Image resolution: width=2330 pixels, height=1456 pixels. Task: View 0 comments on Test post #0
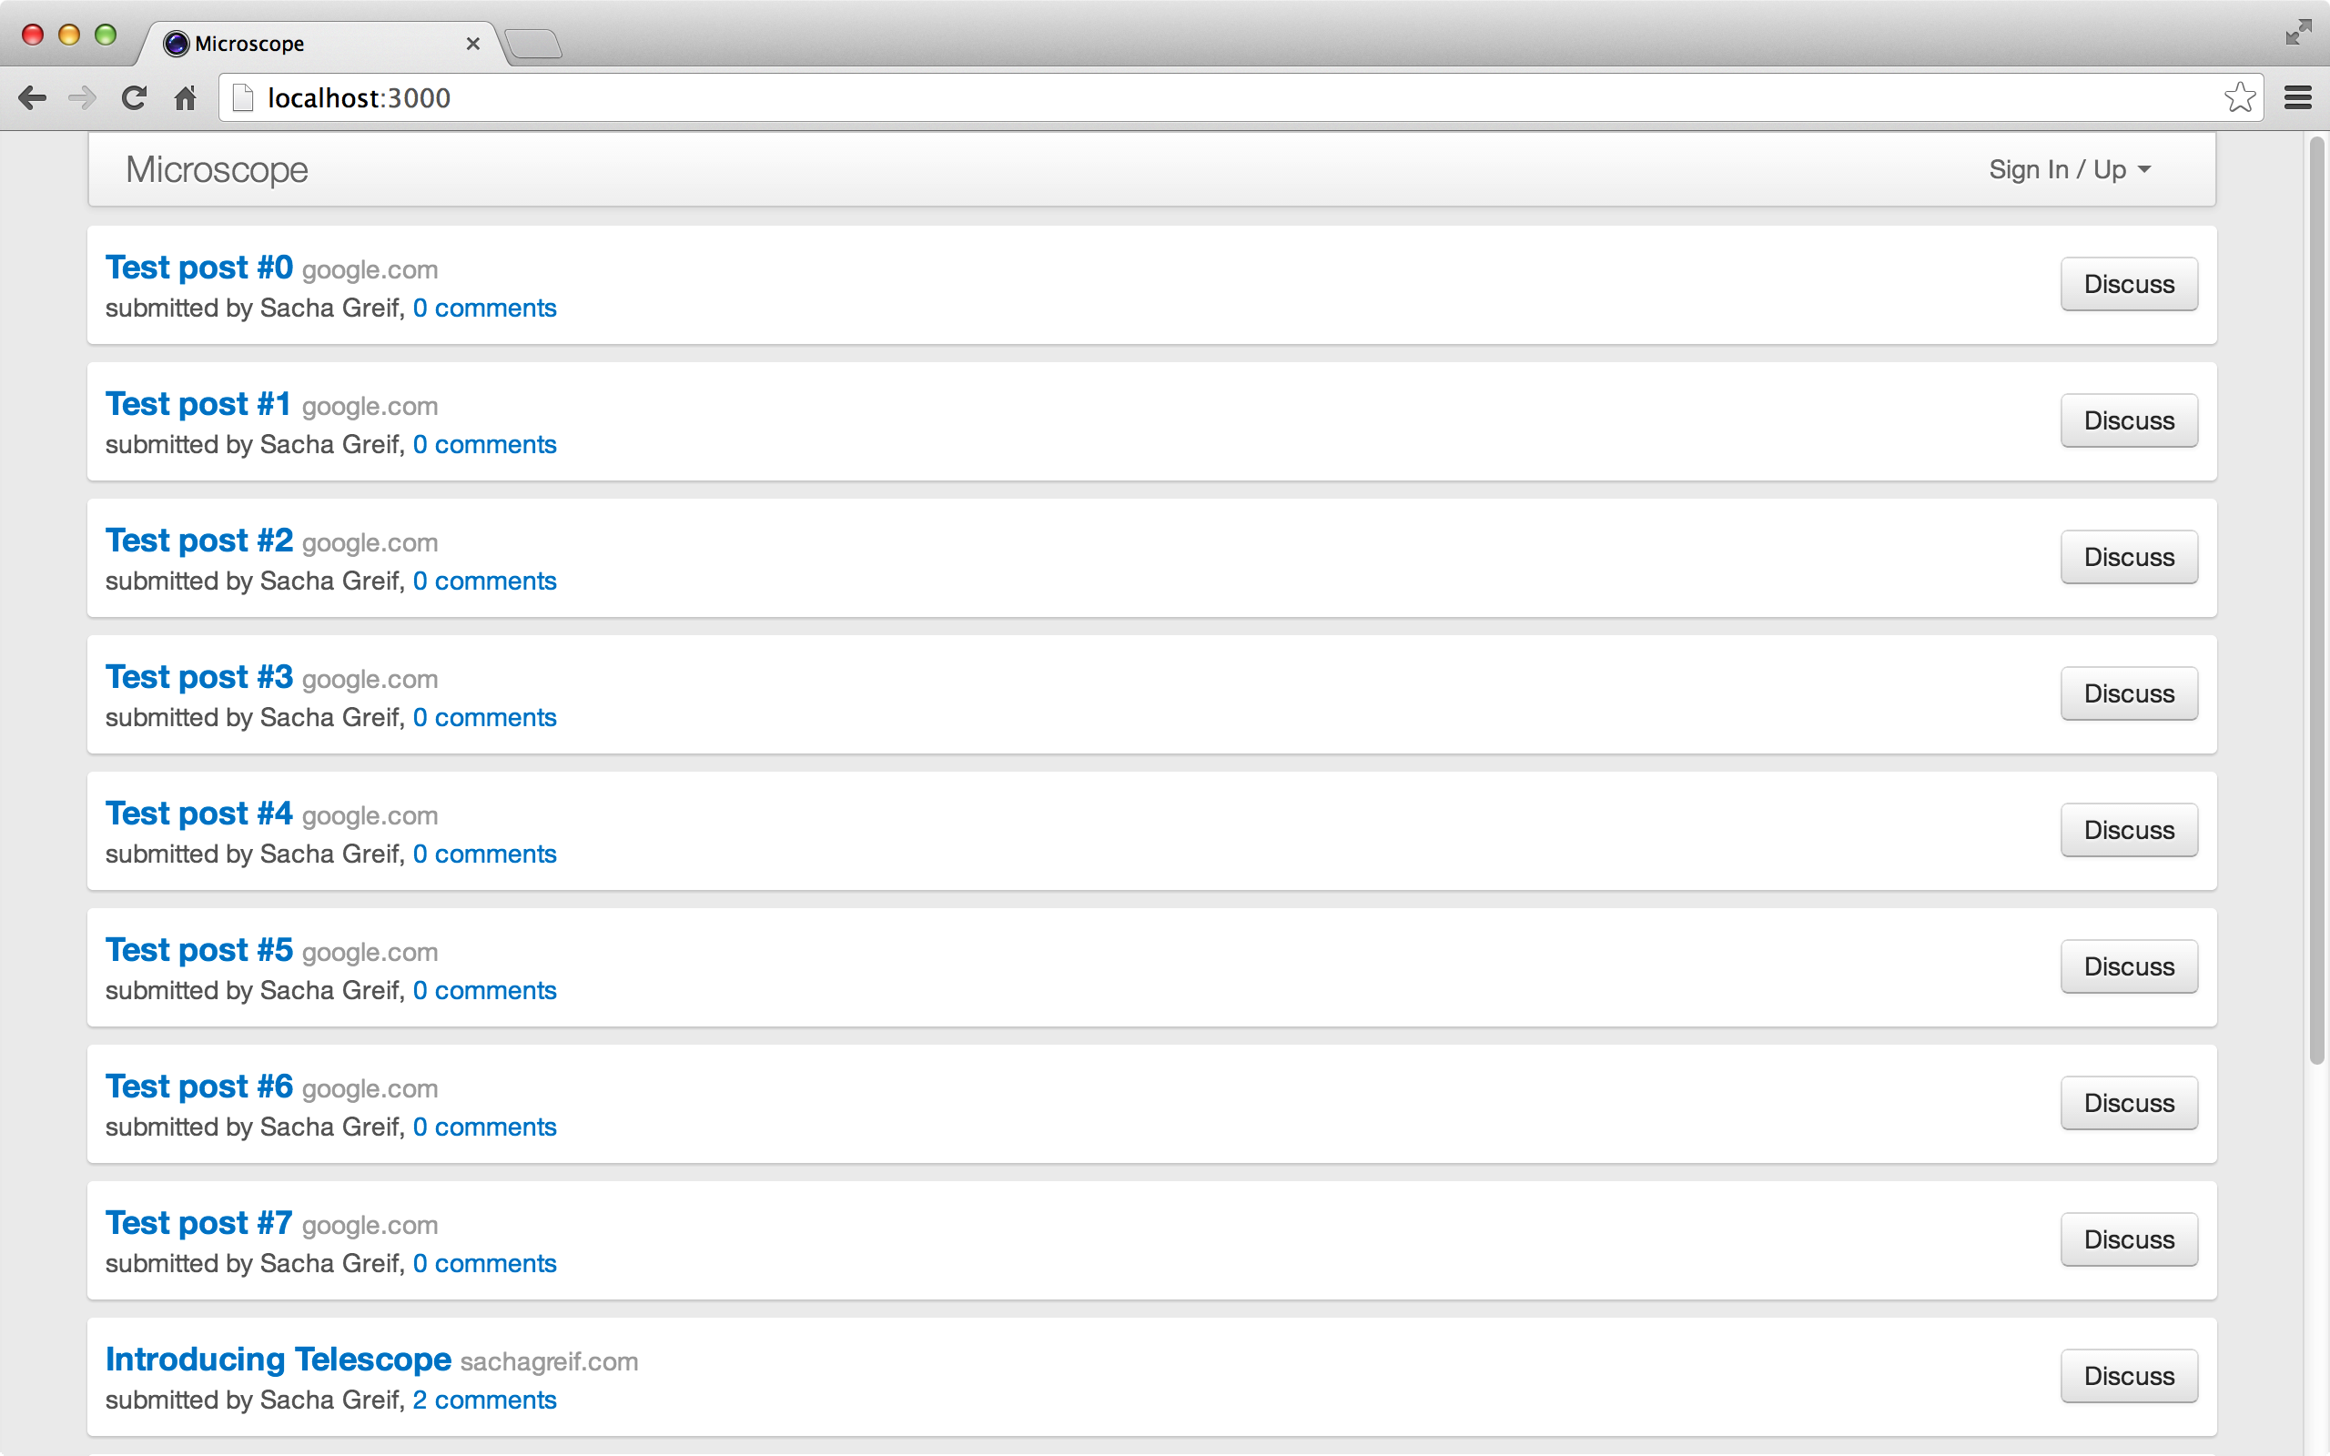[484, 308]
